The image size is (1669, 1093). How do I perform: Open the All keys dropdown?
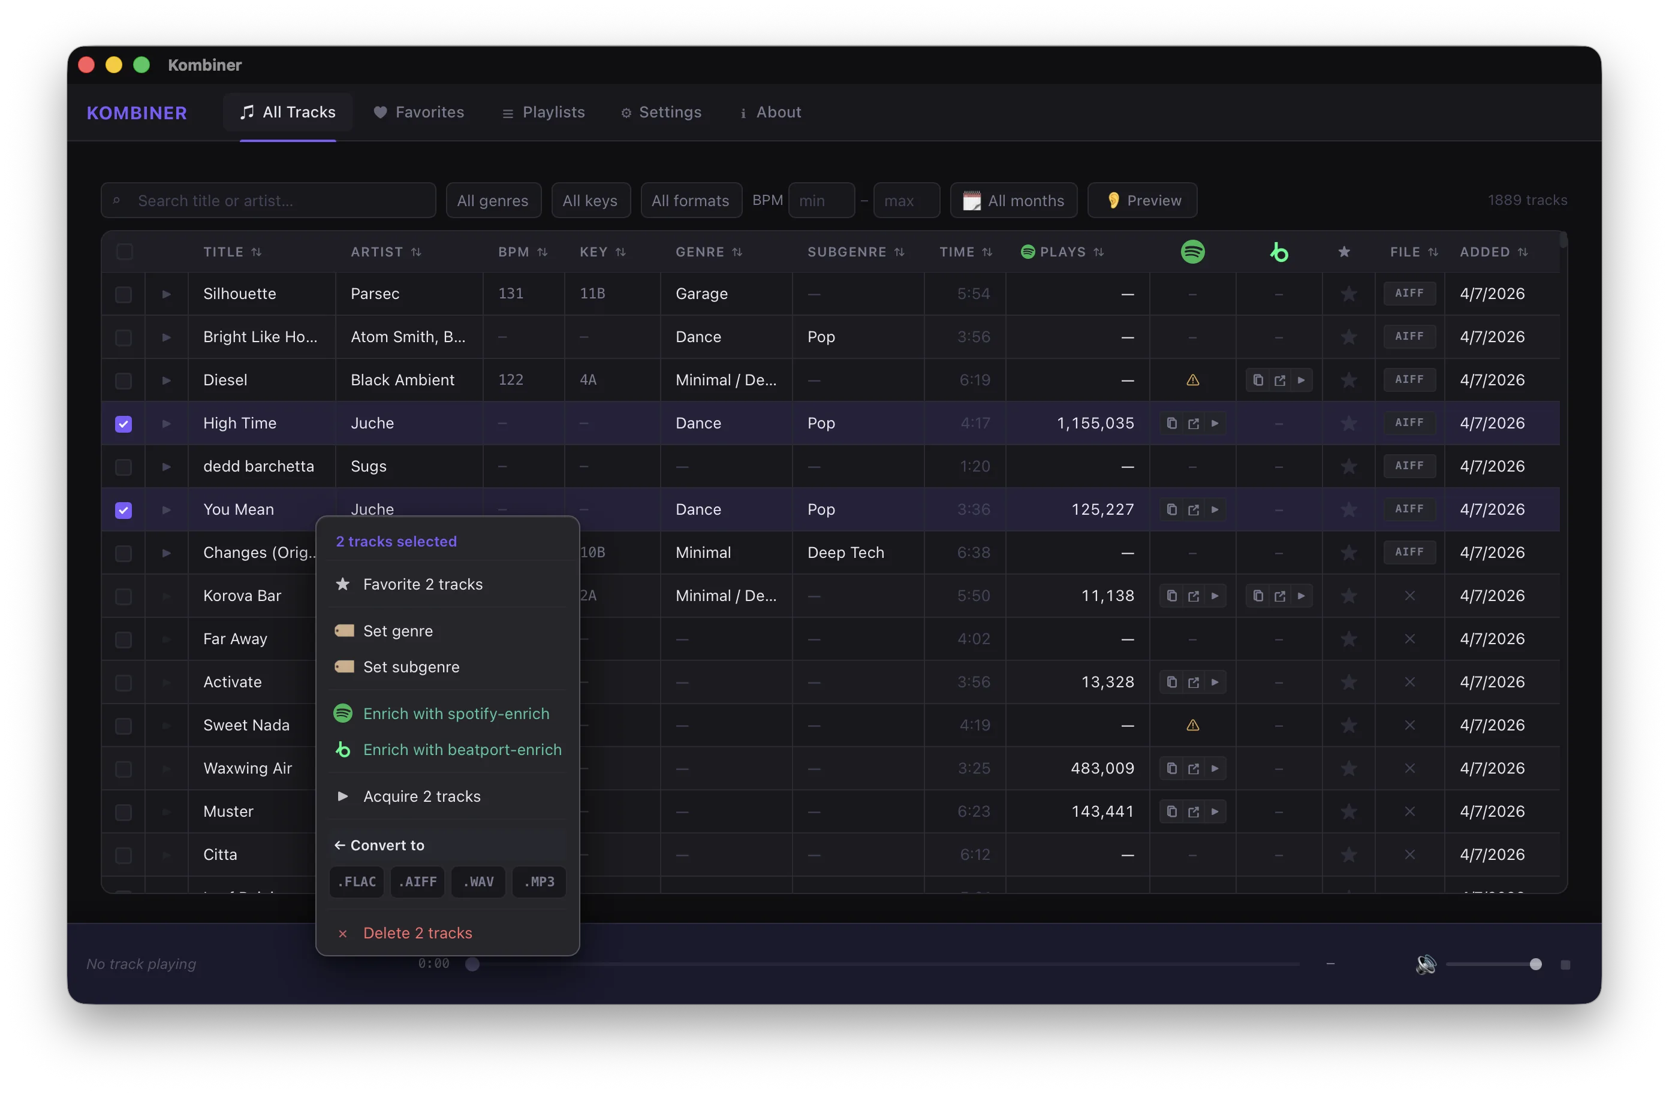pos(591,201)
